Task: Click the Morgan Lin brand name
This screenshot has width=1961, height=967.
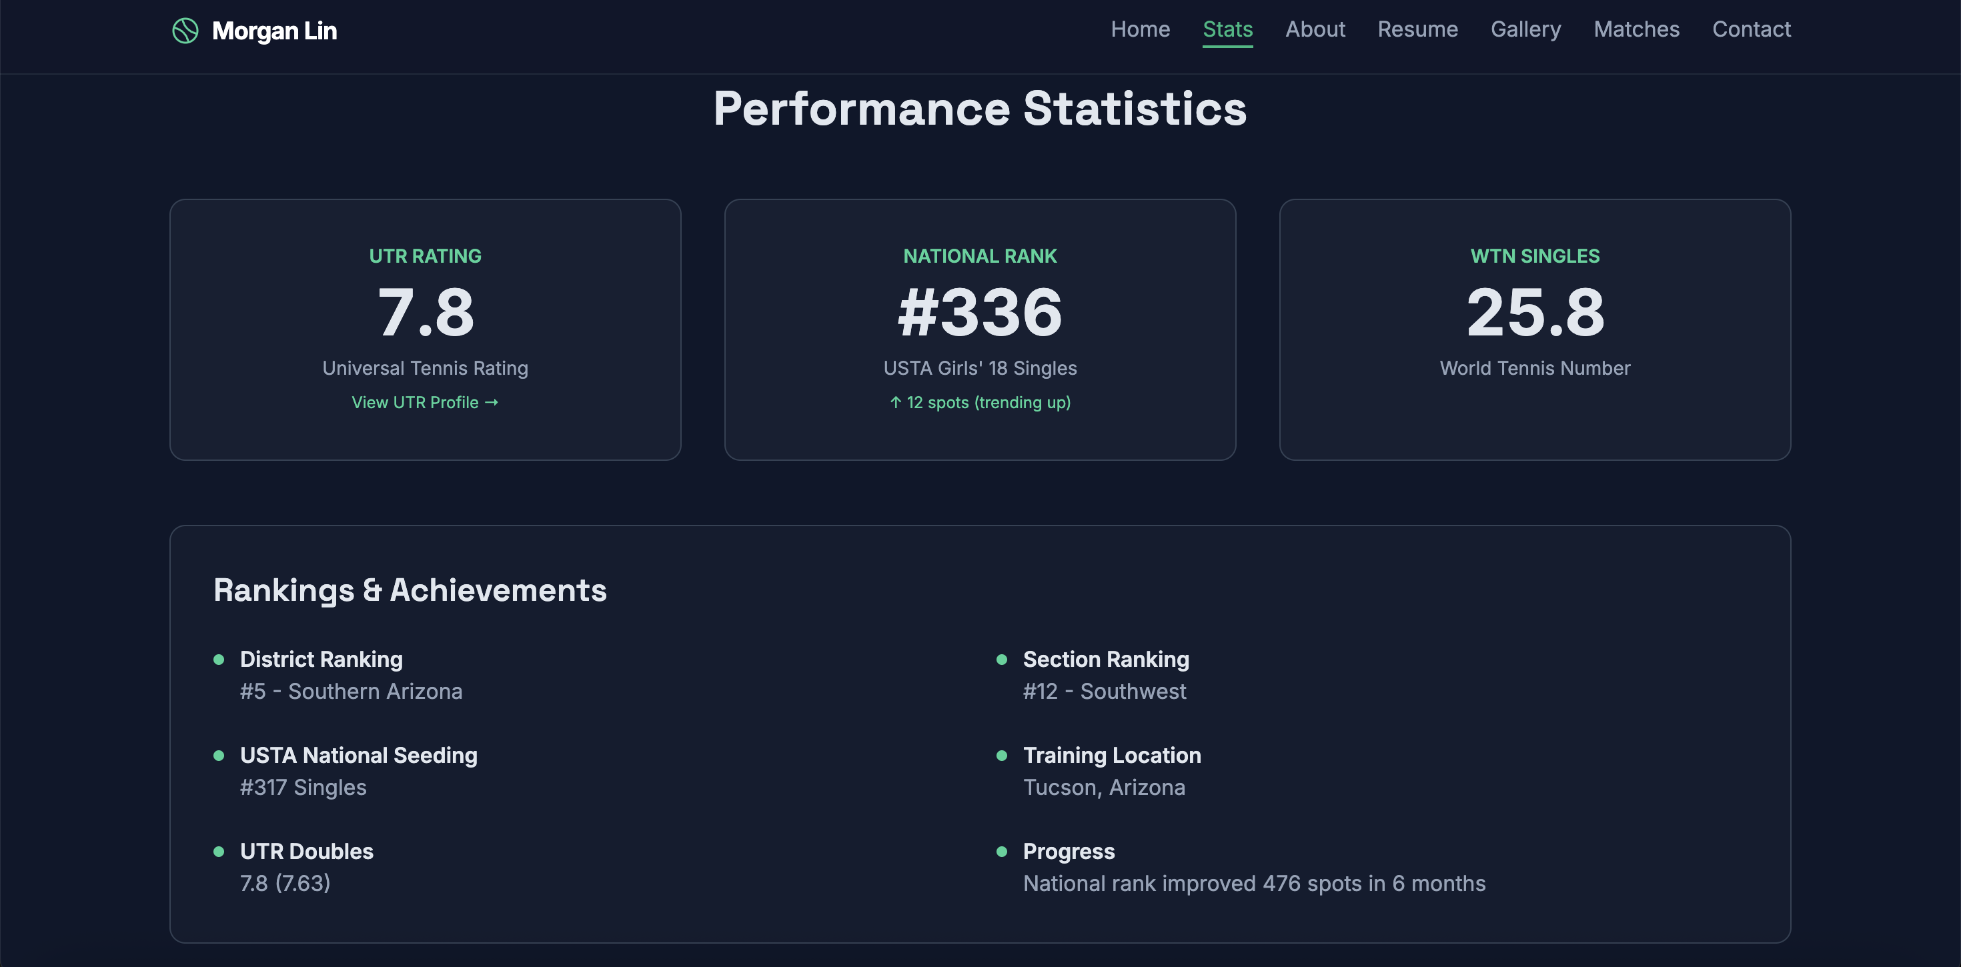Action: point(275,31)
